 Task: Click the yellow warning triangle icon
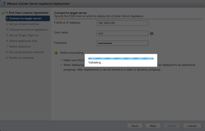[56, 53]
